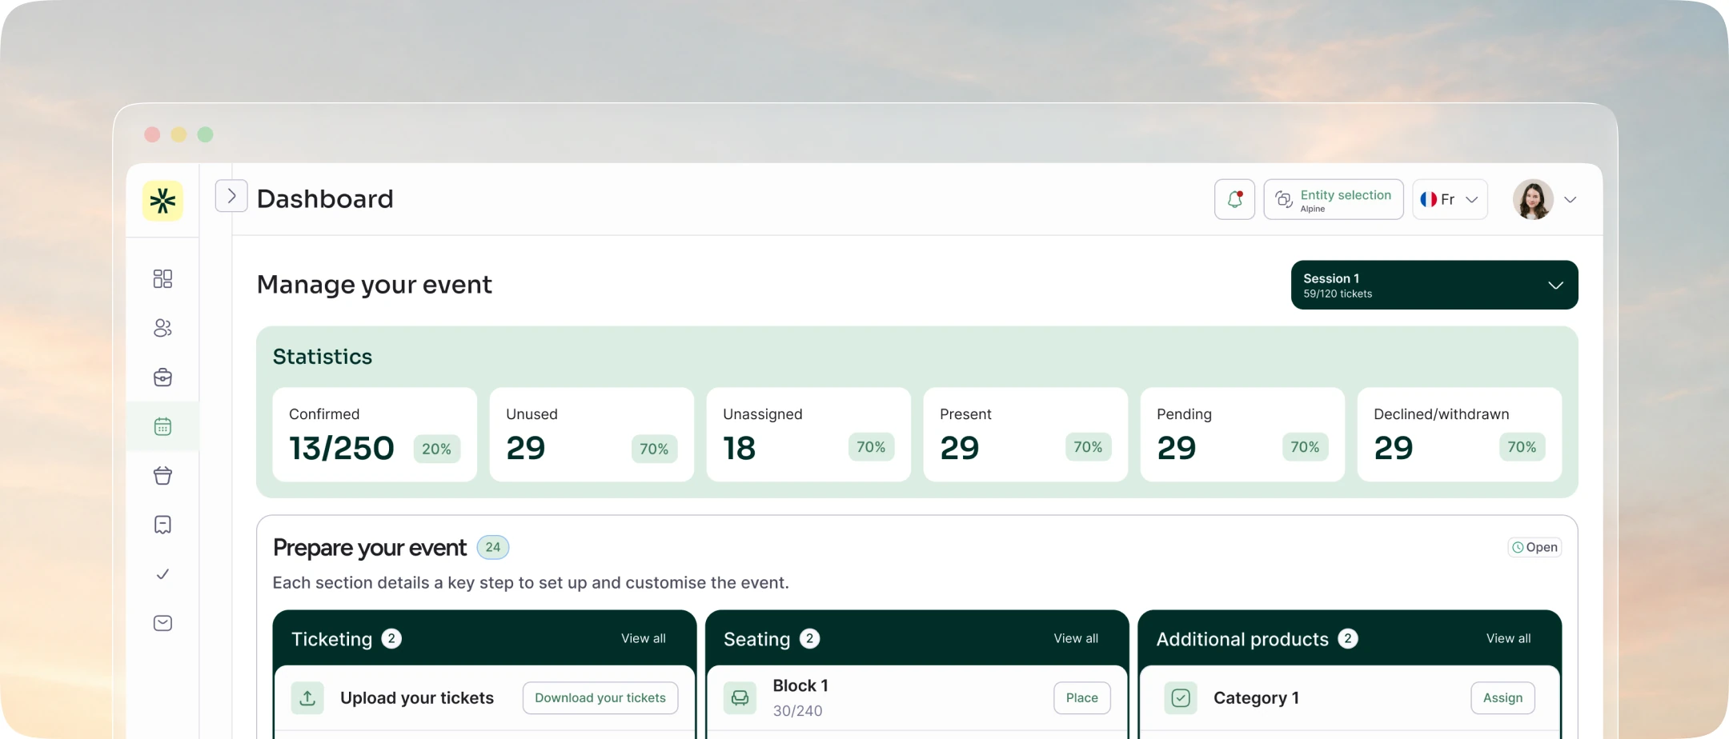Click View all in Ticketing
The image size is (1729, 739).
click(644, 638)
